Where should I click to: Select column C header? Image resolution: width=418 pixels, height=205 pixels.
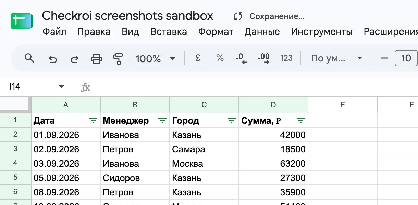coord(204,105)
